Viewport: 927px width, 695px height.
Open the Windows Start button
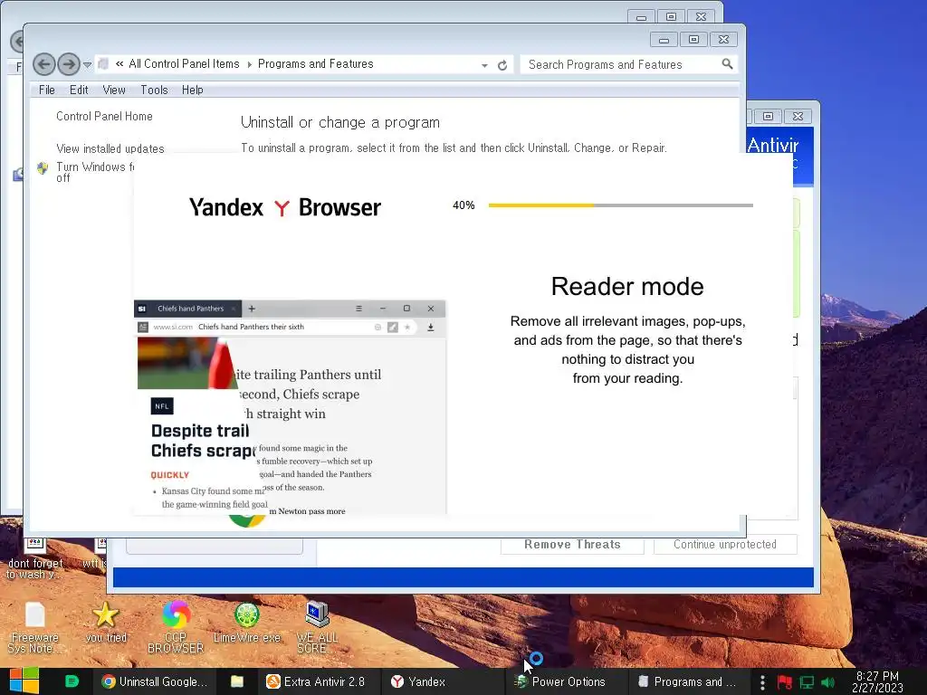(24, 681)
